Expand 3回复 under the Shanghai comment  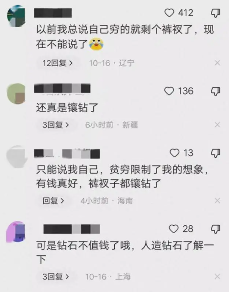[56, 277]
